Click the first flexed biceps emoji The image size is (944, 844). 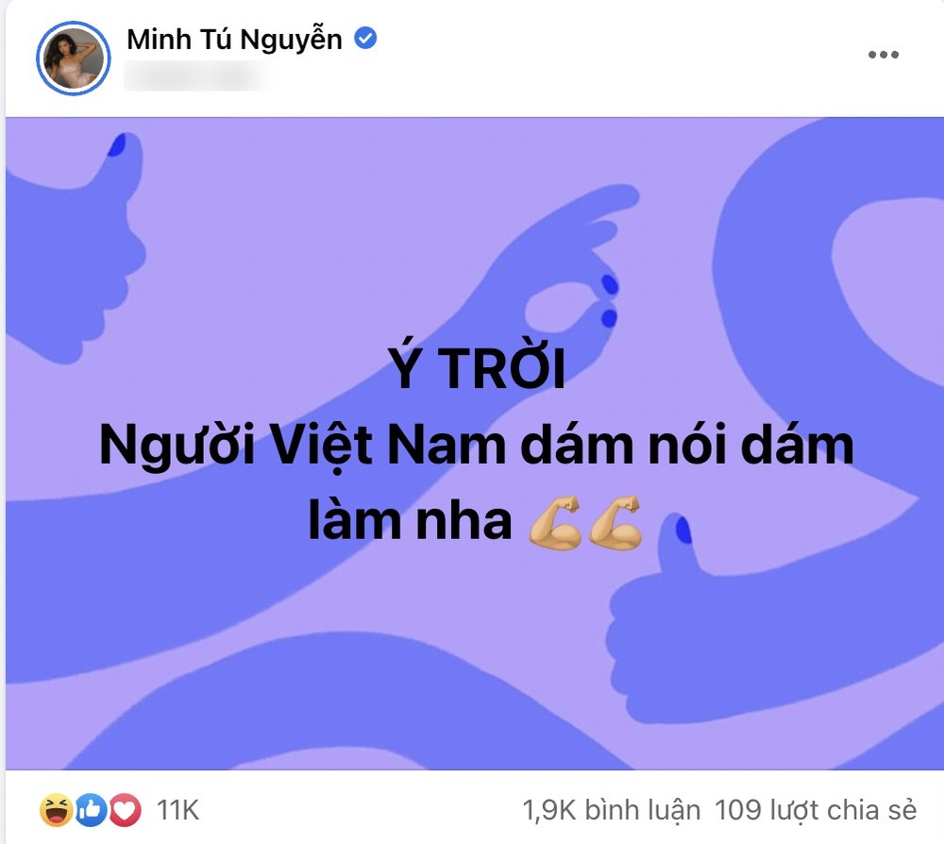coord(554,522)
